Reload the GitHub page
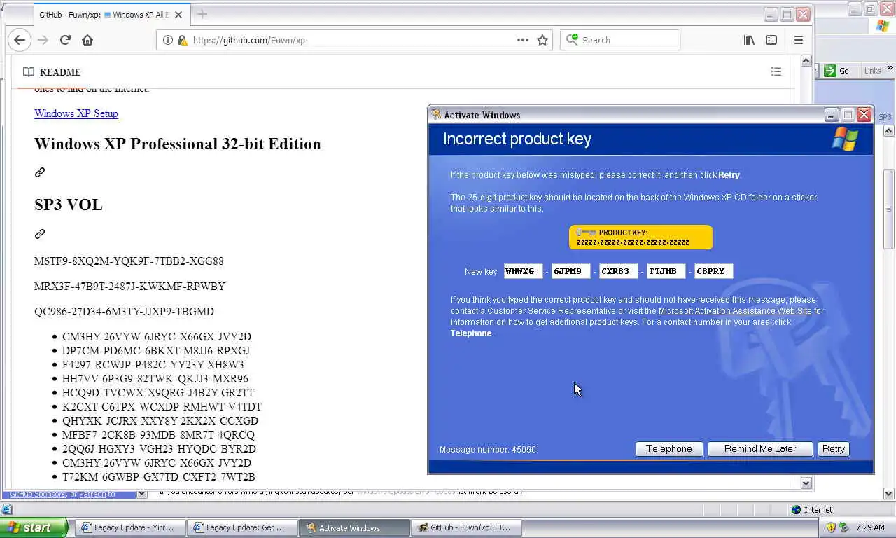896x538 pixels. click(65, 40)
